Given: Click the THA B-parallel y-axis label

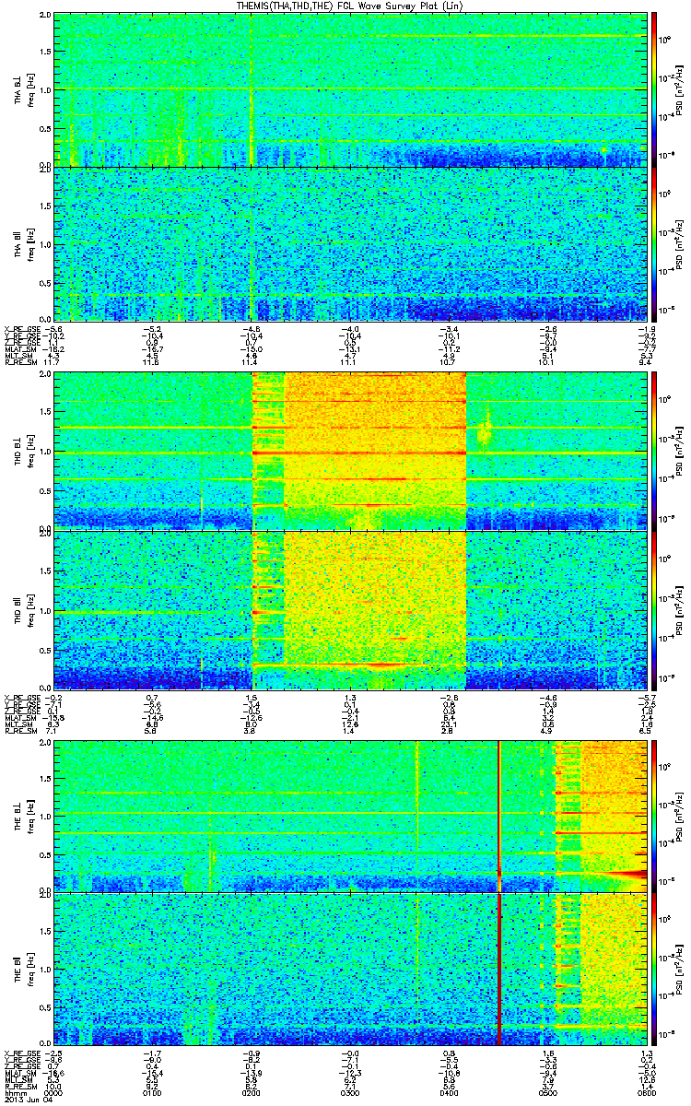Looking at the screenshot, I should 18,242.
